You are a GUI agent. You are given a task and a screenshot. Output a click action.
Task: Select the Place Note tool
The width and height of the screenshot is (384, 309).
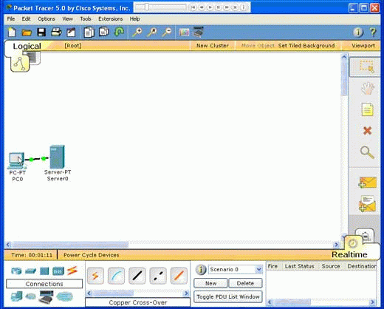click(368, 109)
